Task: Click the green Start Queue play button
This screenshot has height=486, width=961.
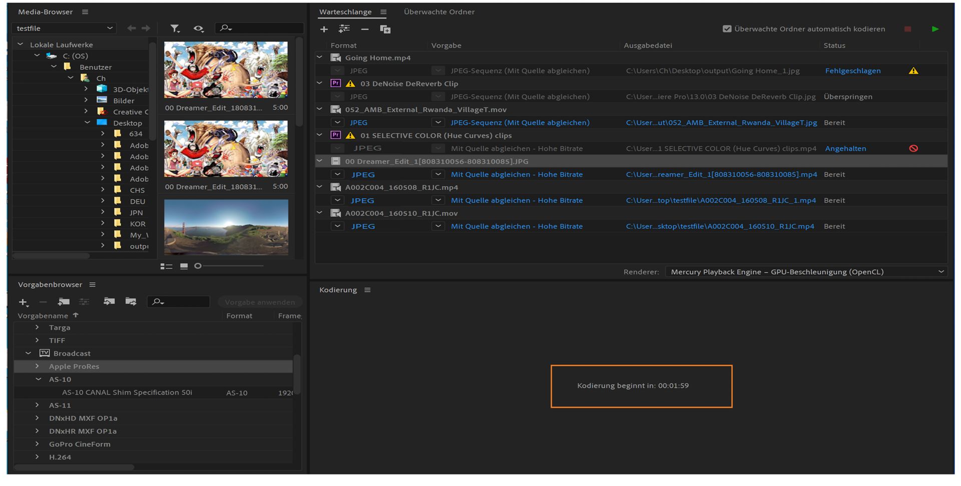Action: 935,29
